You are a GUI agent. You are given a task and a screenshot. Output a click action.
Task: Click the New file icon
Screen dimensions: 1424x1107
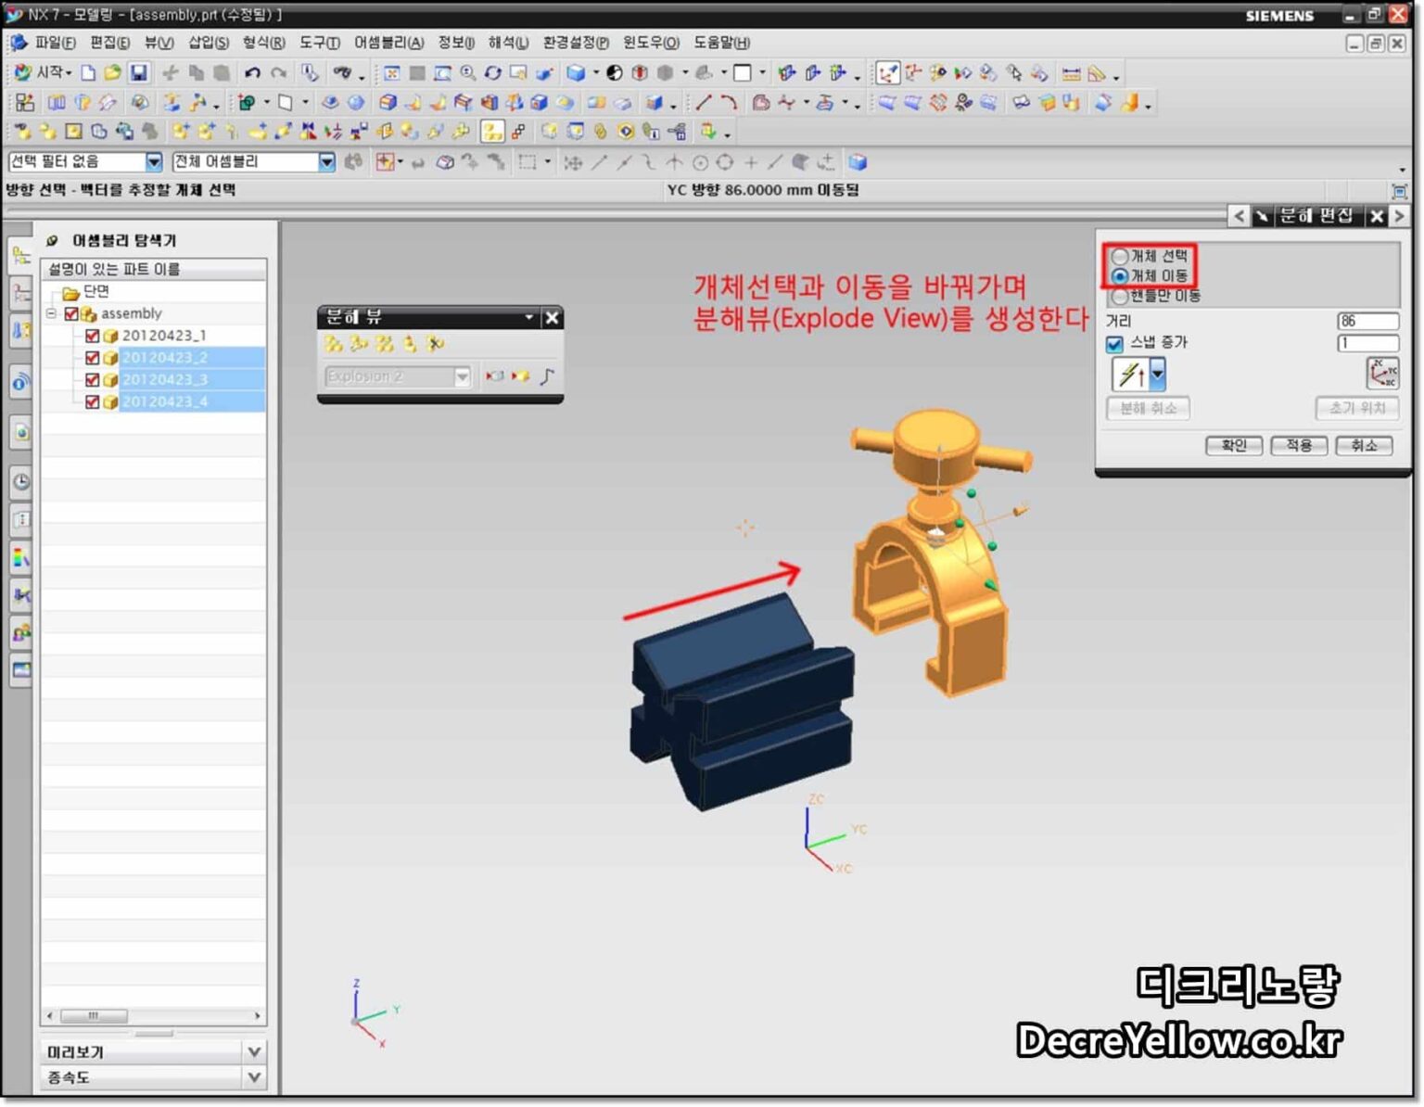[x=88, y=72]
